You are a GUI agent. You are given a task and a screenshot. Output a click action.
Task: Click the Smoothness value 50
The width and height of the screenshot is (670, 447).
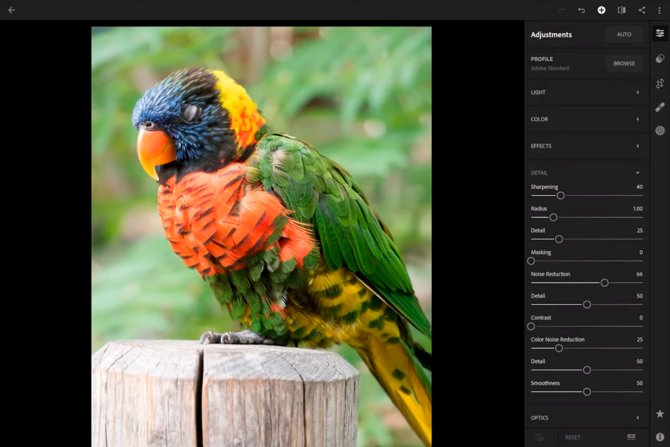(639, 383)
